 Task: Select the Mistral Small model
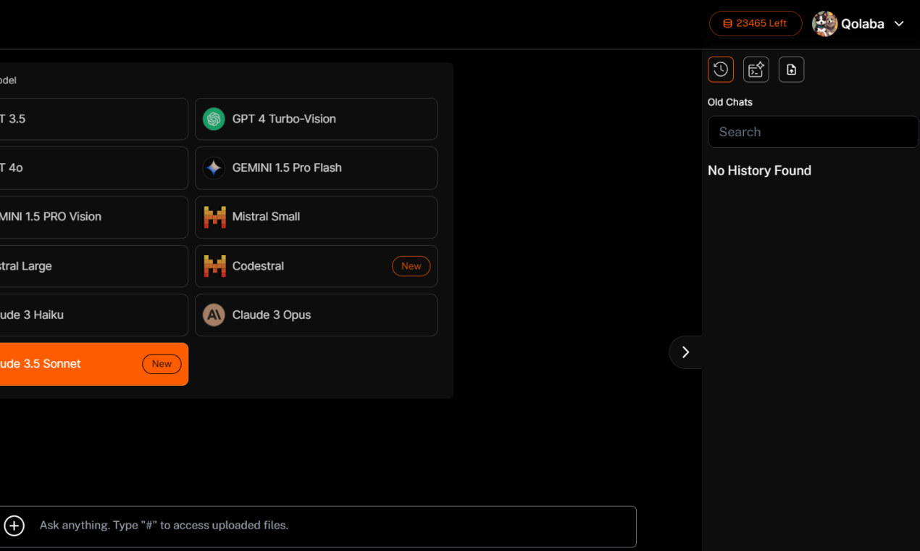[316, 217]
